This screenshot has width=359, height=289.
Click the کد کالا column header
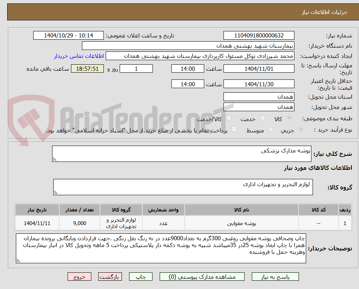point(319,210)
